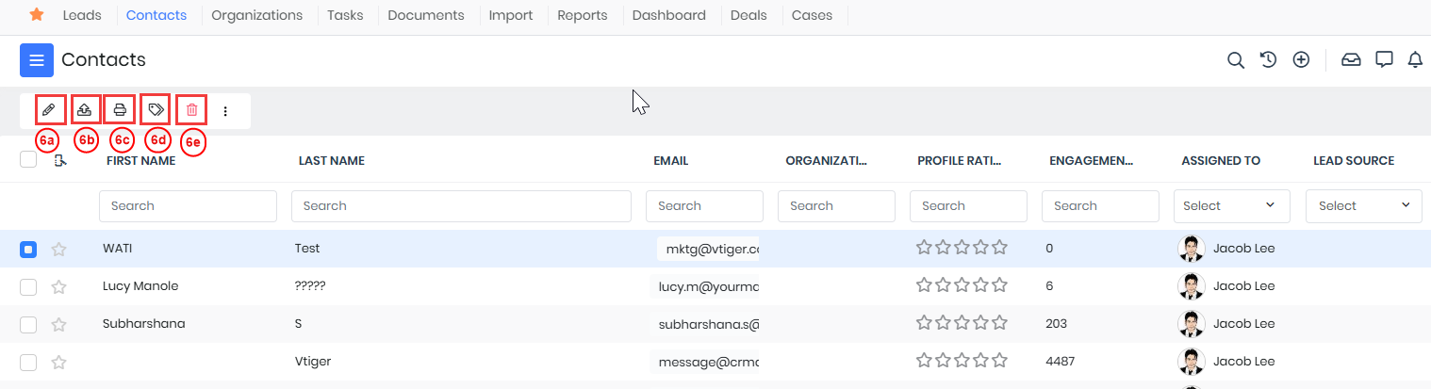Select the Lucy Manole row checkbox
Viewport: 1431px width, 389px height.
28,287
